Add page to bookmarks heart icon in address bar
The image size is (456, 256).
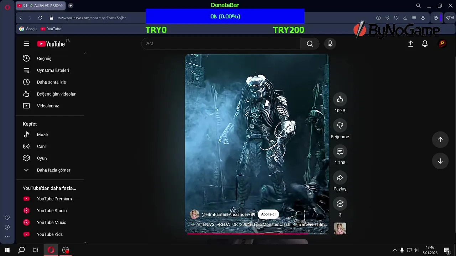click(x=396, y=18)
